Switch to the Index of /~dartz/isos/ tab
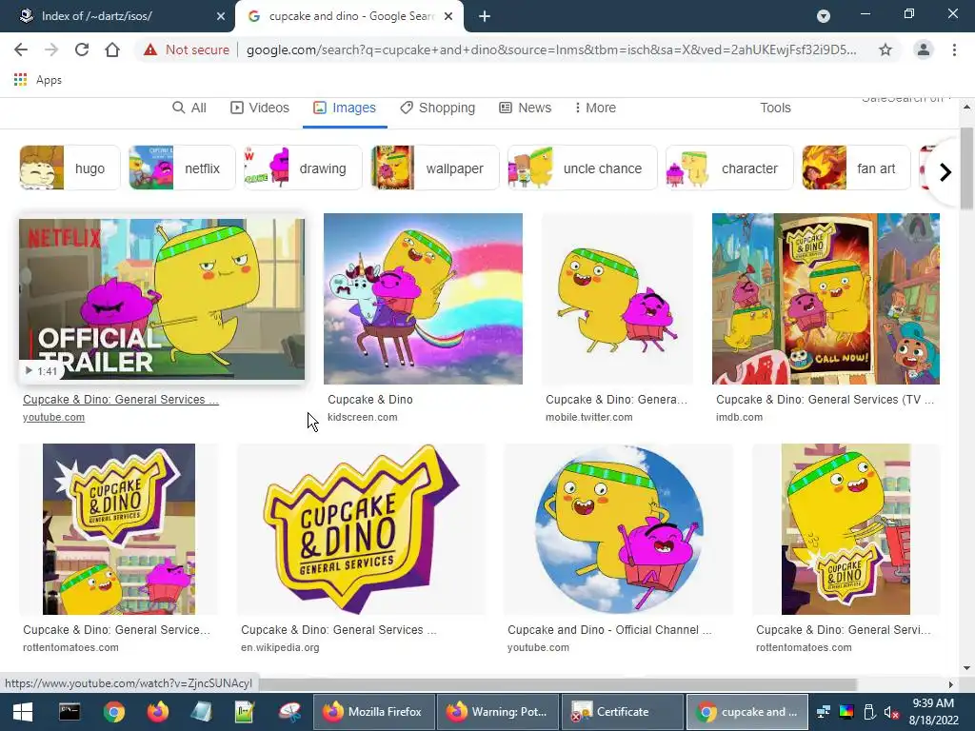This screenshot has width=975, height=731. click(117, 16)
